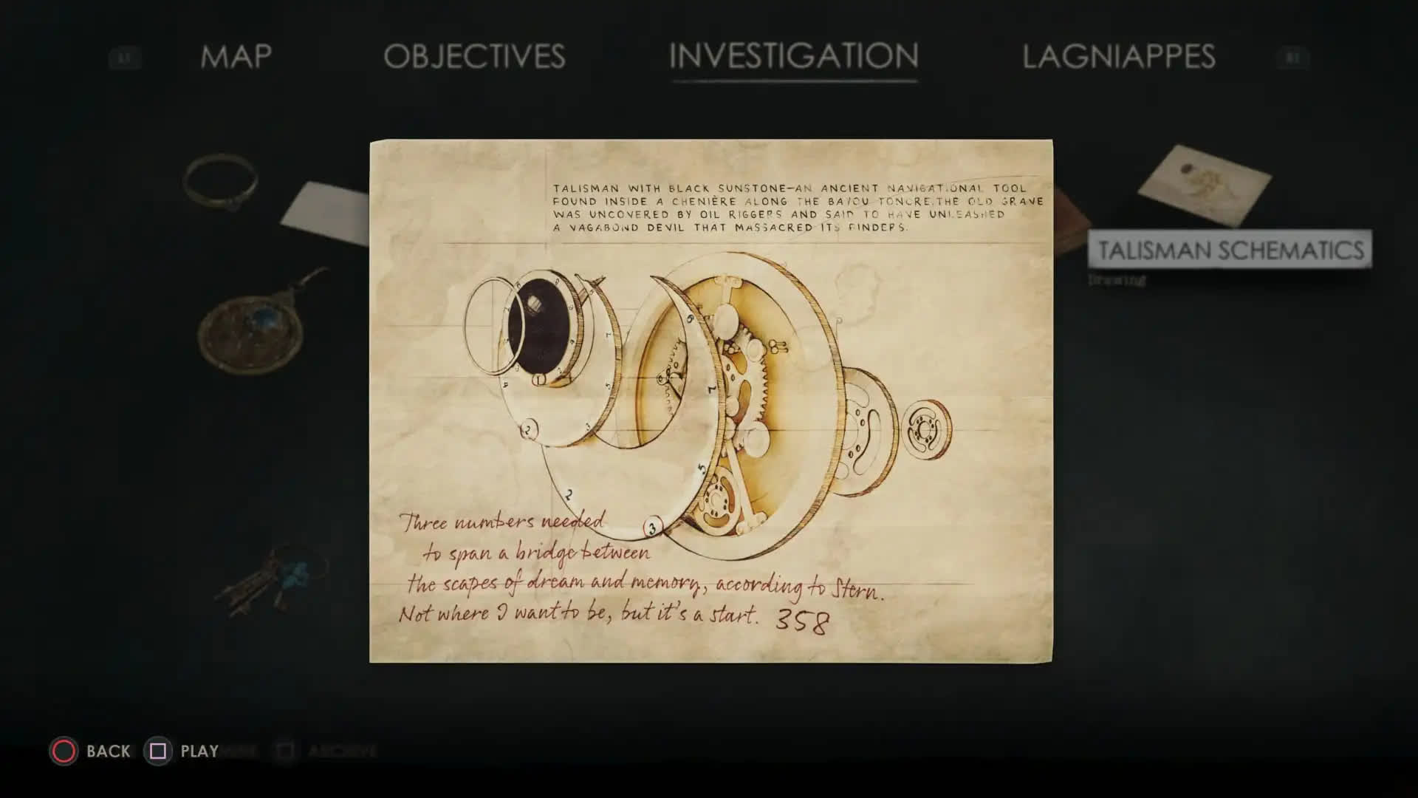Click the faded ARCHIVE prompt

tap(343, 751)
